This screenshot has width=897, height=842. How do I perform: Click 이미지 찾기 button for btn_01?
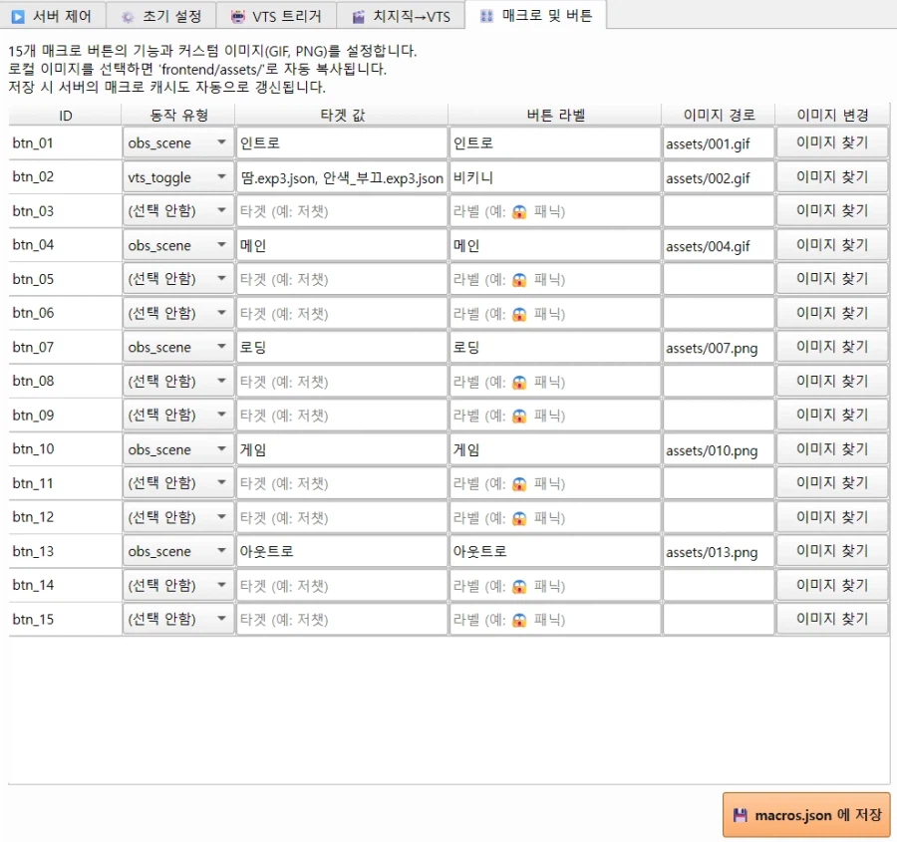831,142
